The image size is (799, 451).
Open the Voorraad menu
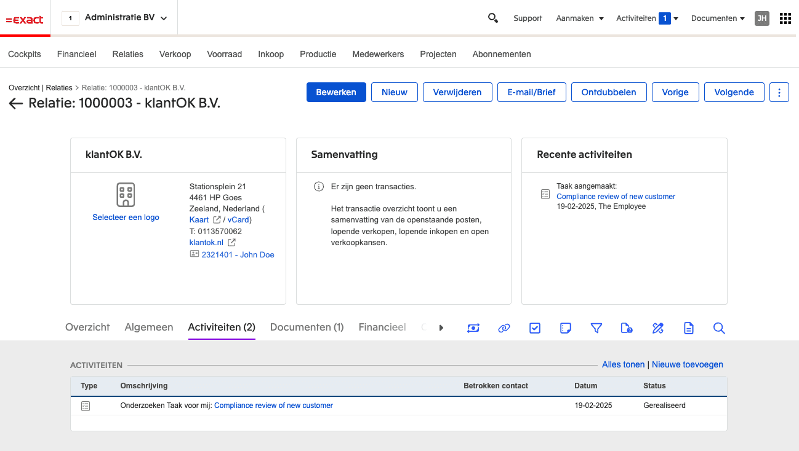225,54
